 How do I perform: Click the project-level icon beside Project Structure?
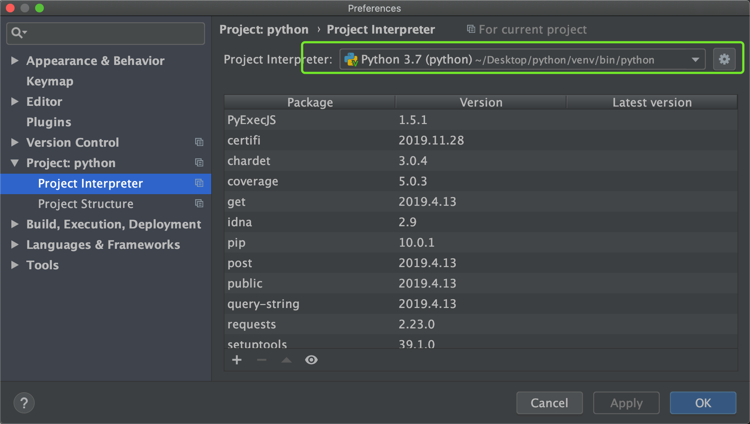[x=199, y=204]
